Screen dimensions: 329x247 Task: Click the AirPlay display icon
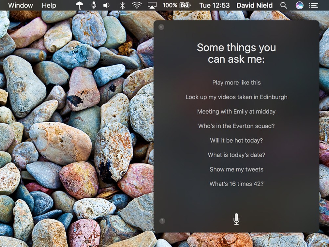pyautogui.click(x=152, y=5)
